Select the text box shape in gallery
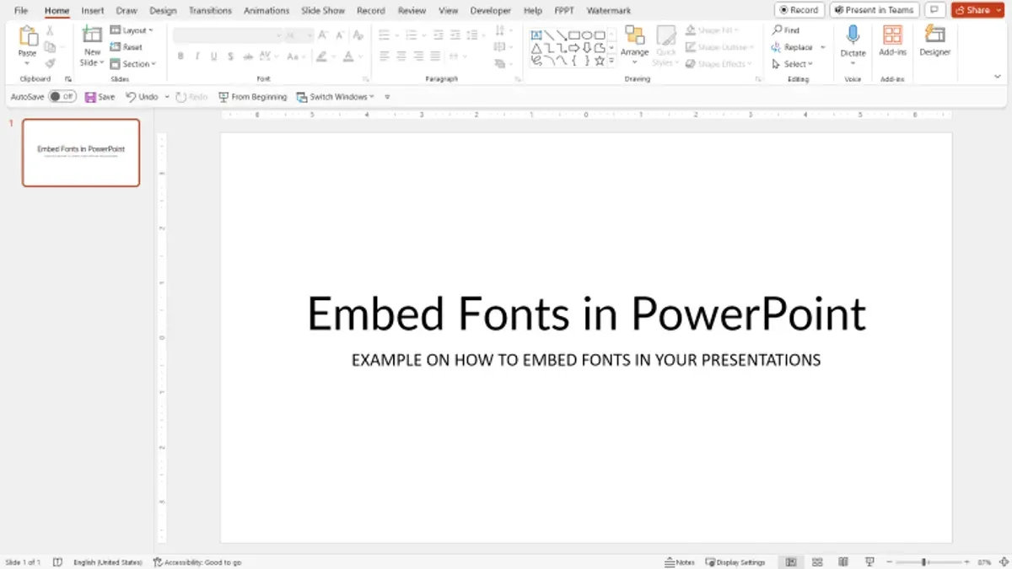1012x569 pixels. click(x=536, y=35)
